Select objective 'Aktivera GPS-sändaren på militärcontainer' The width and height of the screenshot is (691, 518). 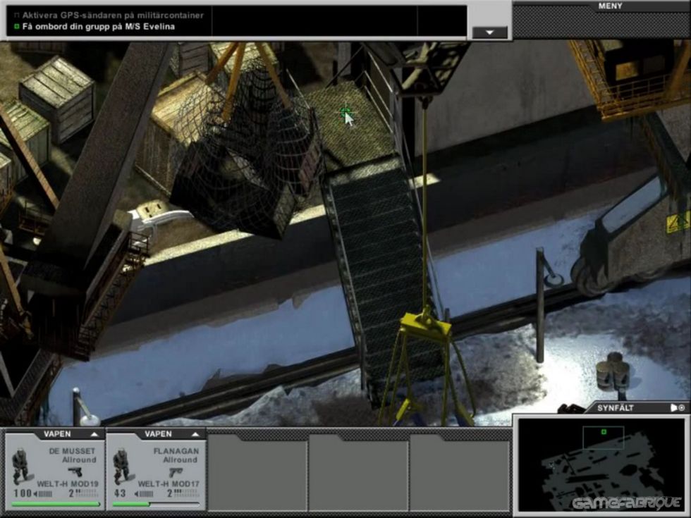(113, 16)
